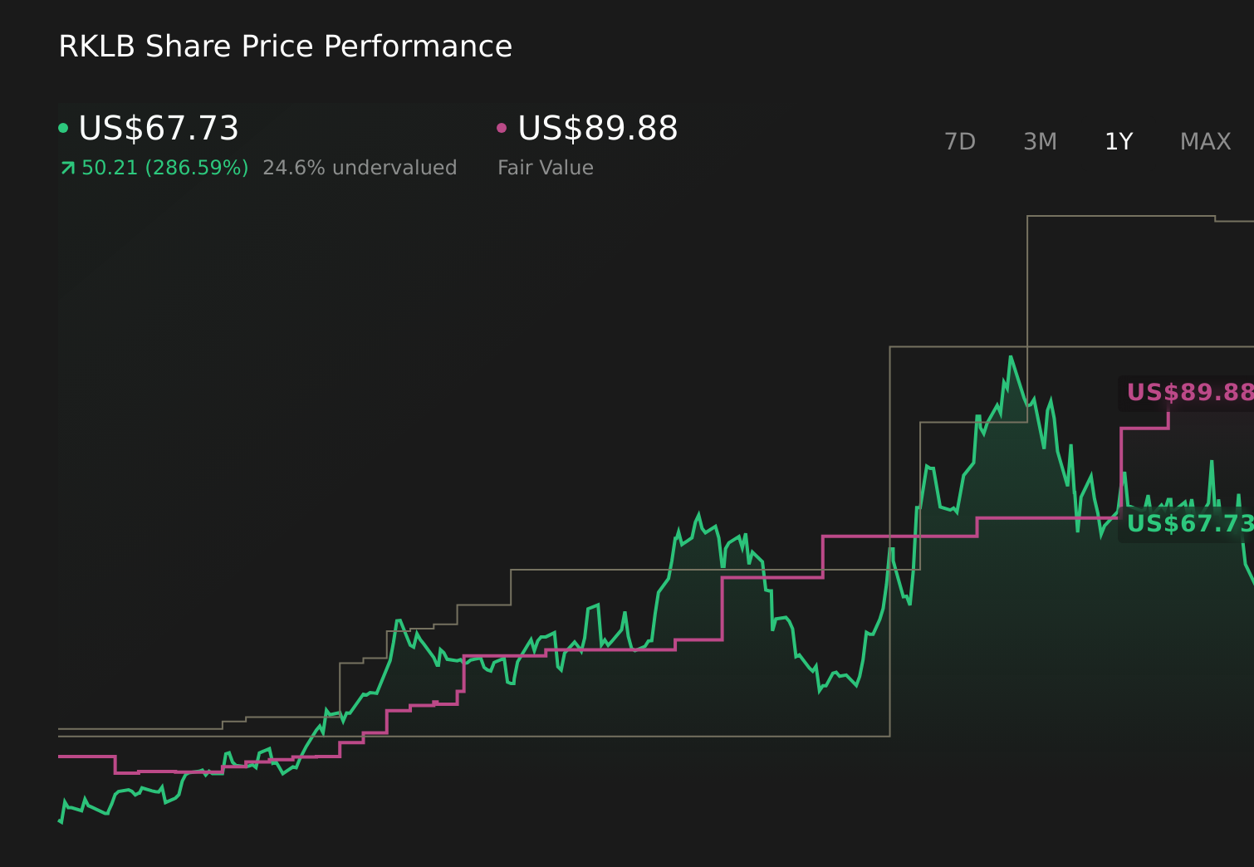Click the 24.6% undervalued label
1254x867 pixels.
click(360, 167)
